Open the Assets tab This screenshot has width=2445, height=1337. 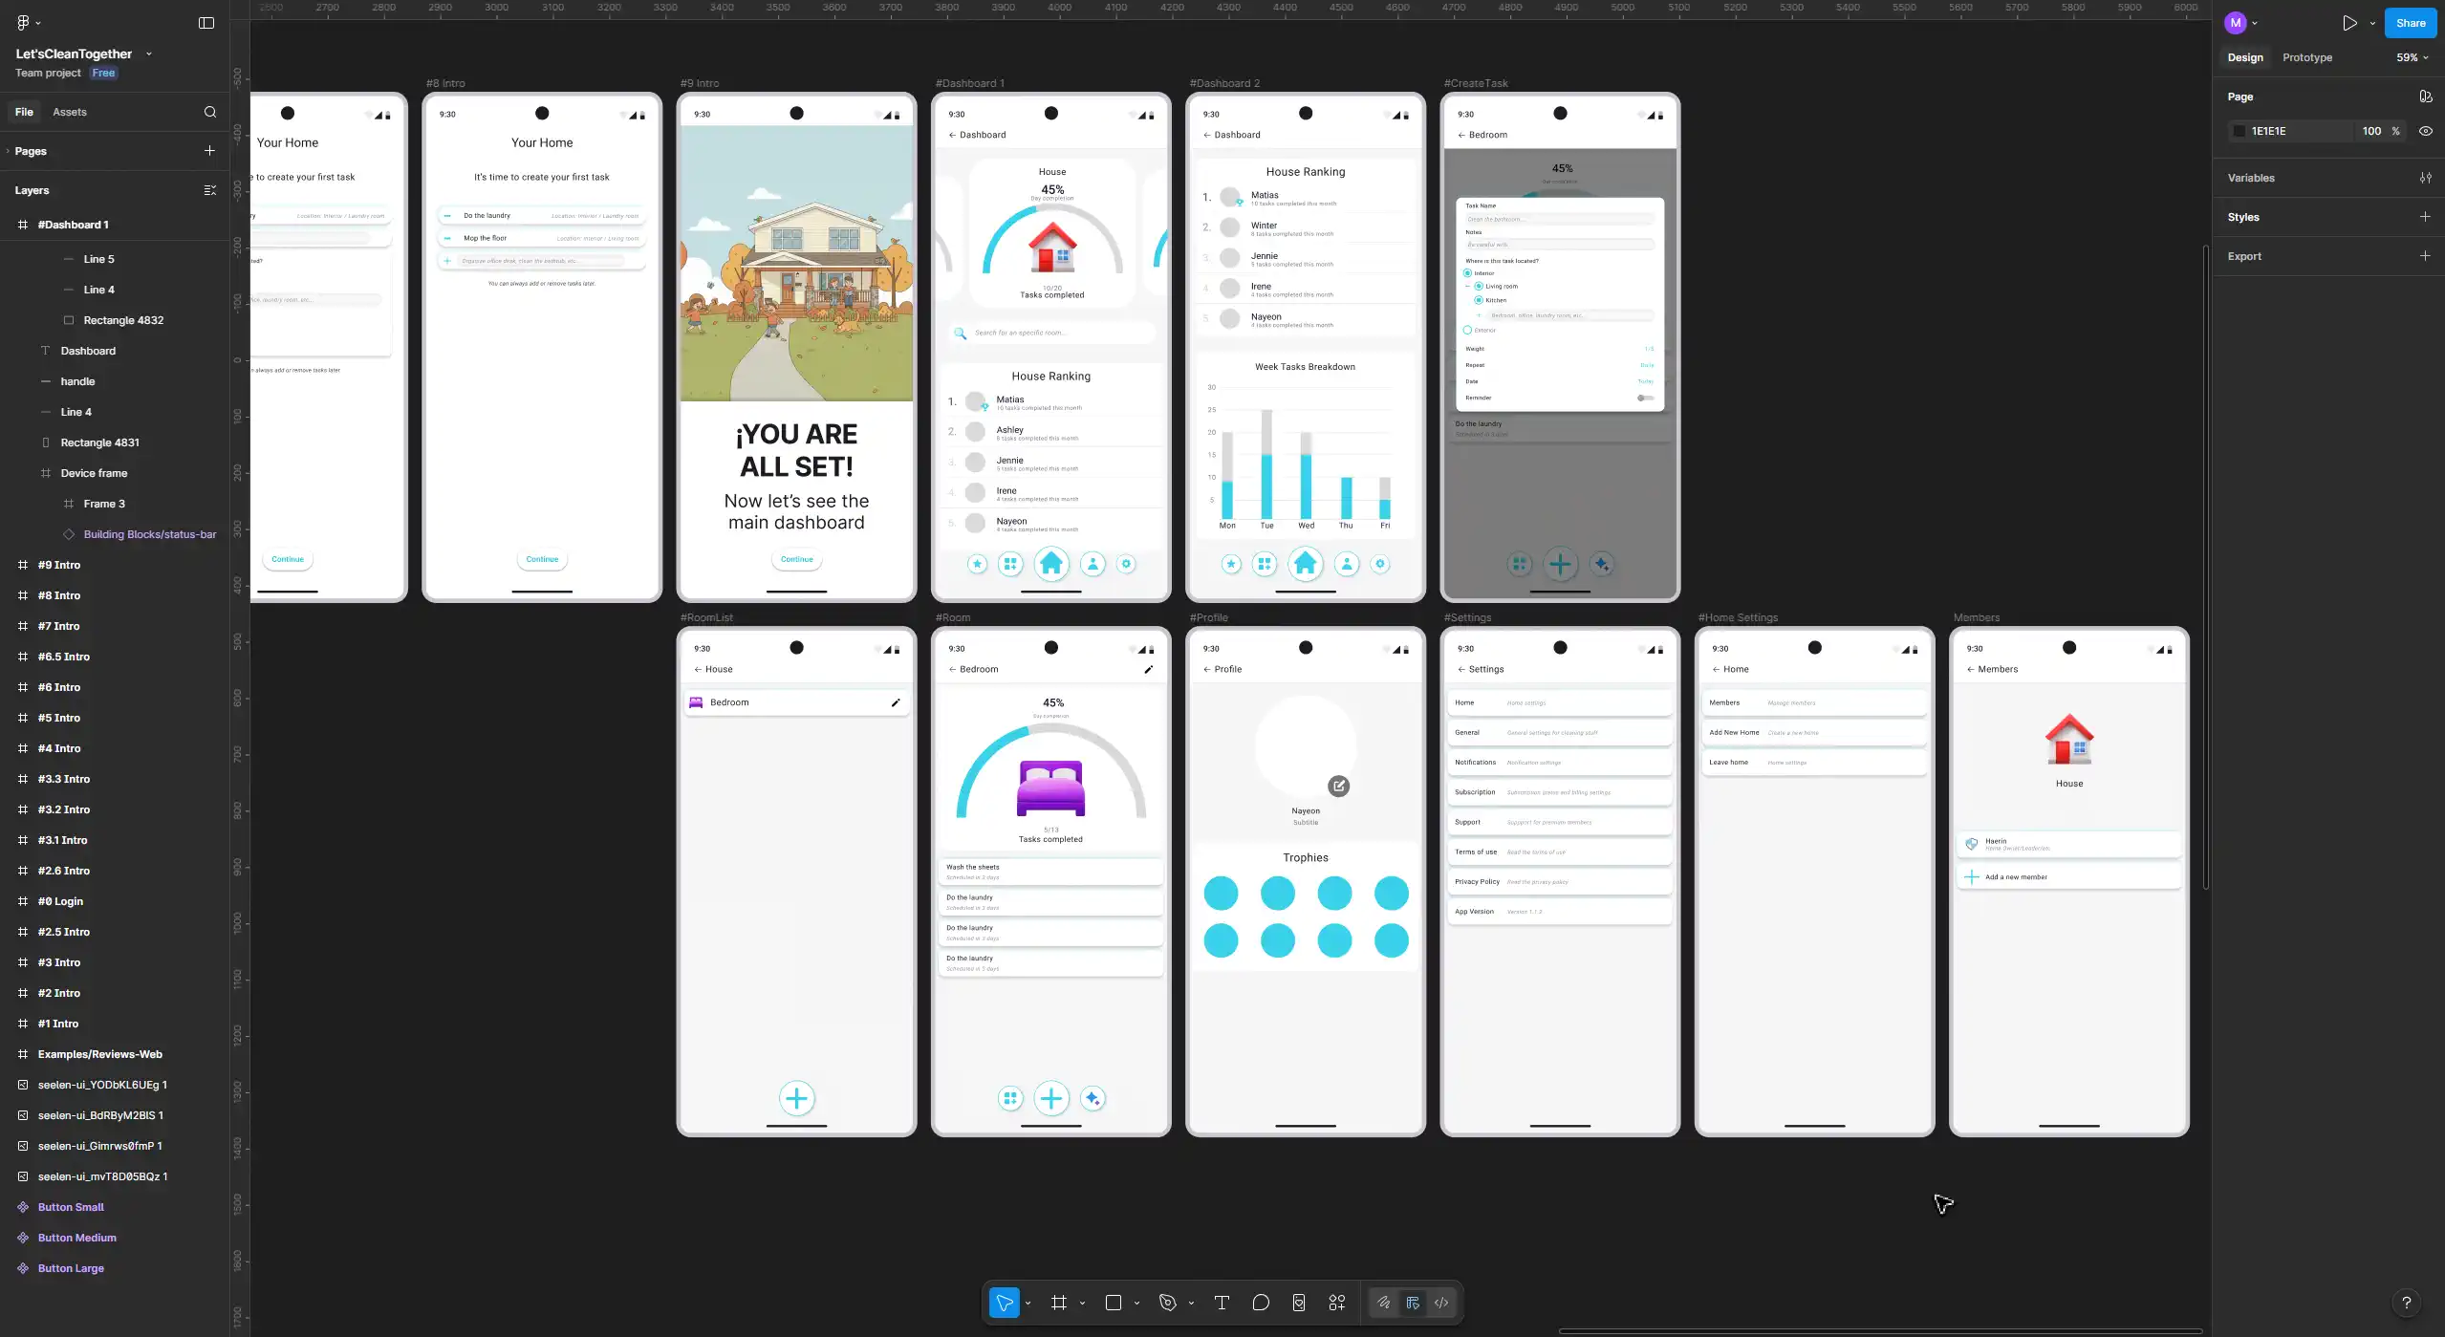point(69,112)
